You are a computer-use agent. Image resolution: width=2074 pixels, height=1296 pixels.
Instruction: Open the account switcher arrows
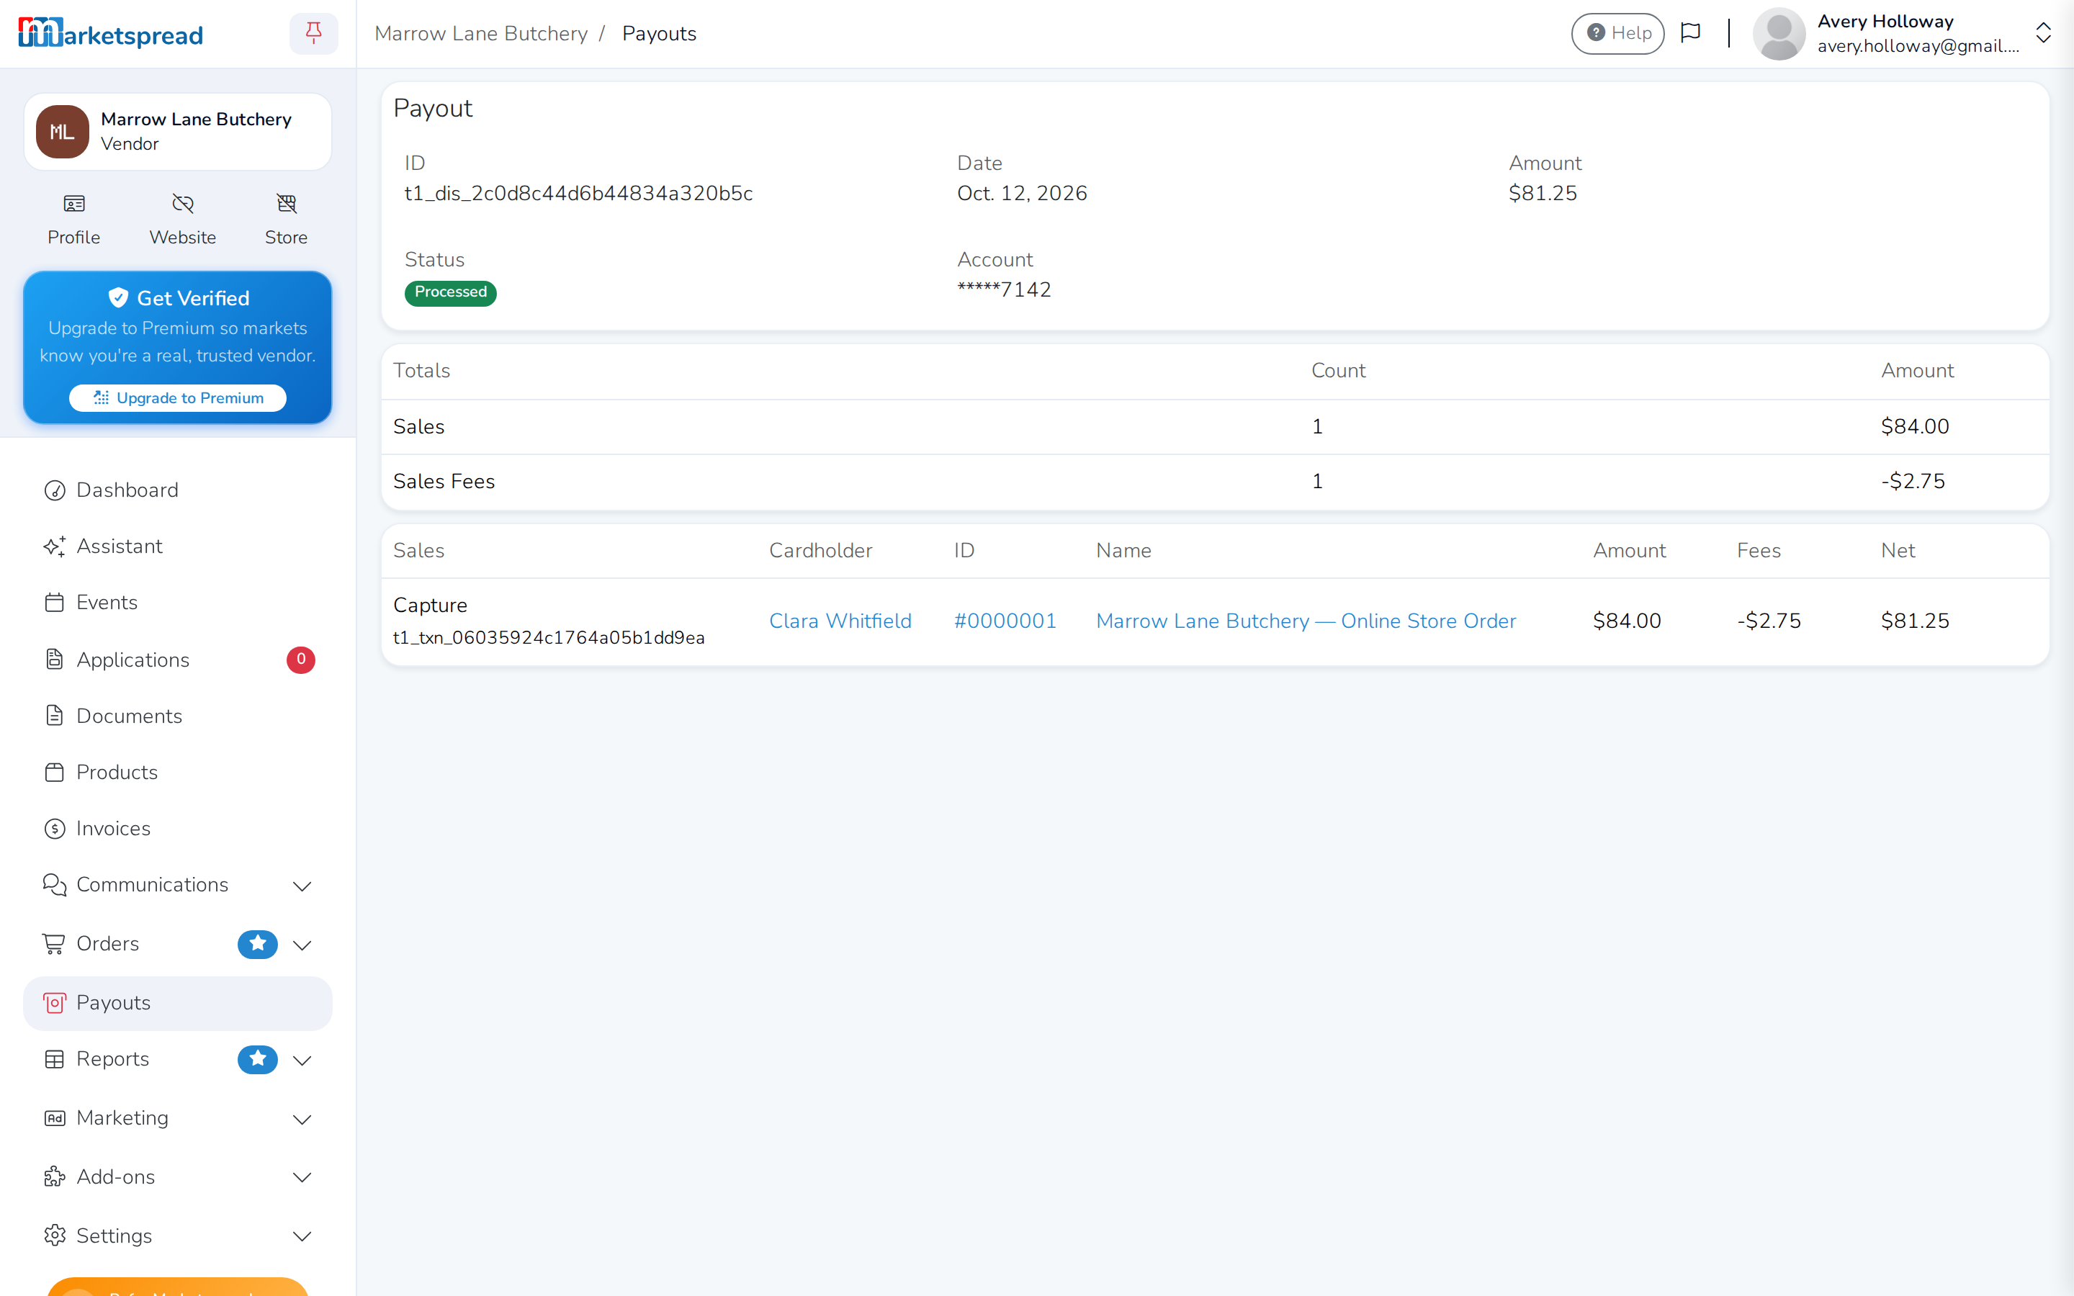click(x=2043, y=32)
